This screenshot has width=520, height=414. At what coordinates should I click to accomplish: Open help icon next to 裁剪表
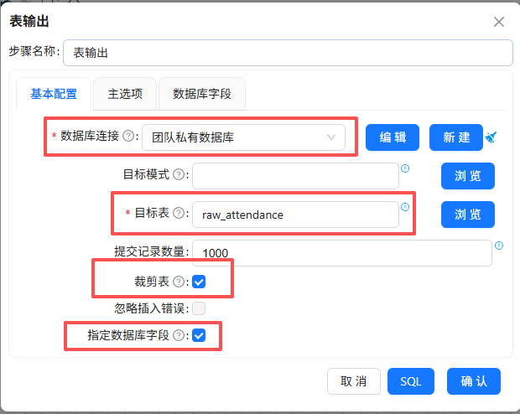pos(179,282)
